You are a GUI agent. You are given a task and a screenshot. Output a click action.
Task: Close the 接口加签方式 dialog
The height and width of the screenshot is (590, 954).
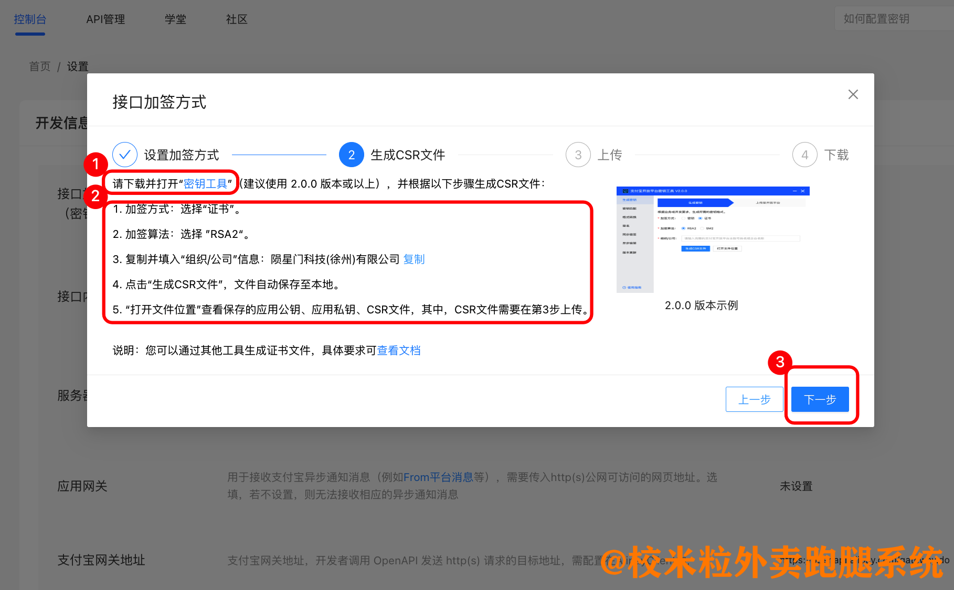coord(853,94)
